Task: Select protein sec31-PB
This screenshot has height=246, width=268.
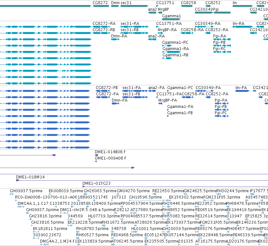Action: (131, 94)
